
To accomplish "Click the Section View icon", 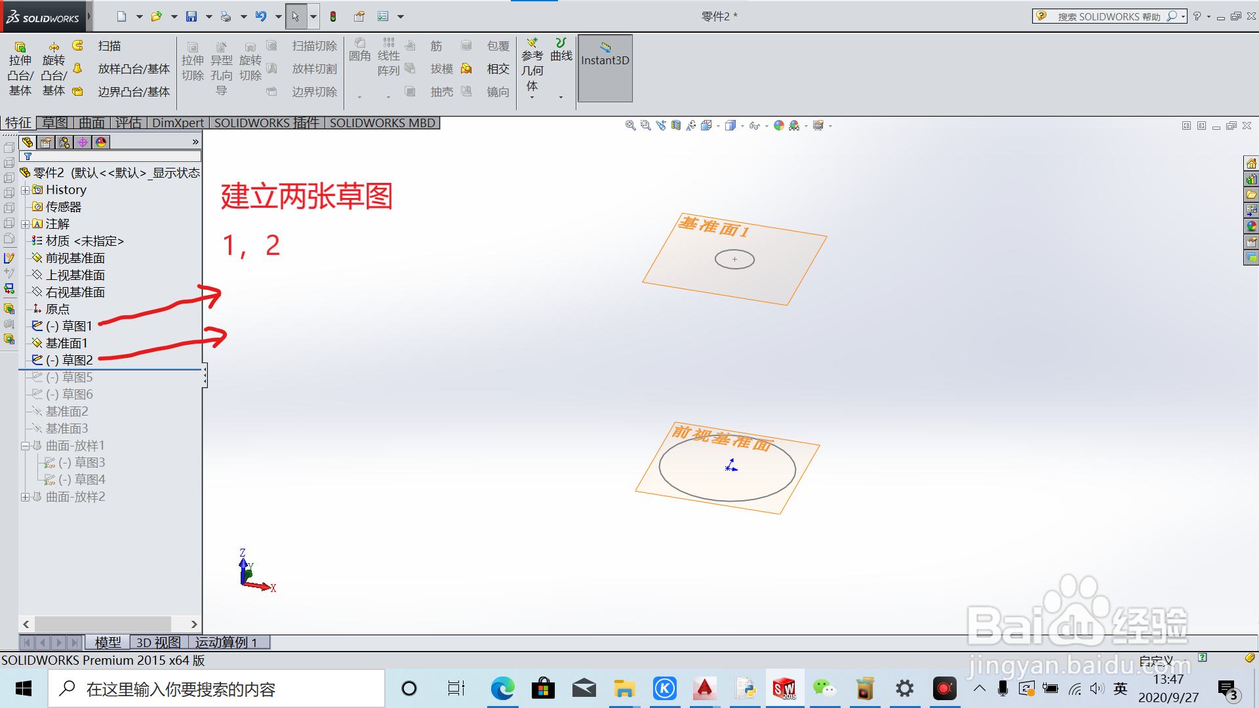I will (676, 125).
